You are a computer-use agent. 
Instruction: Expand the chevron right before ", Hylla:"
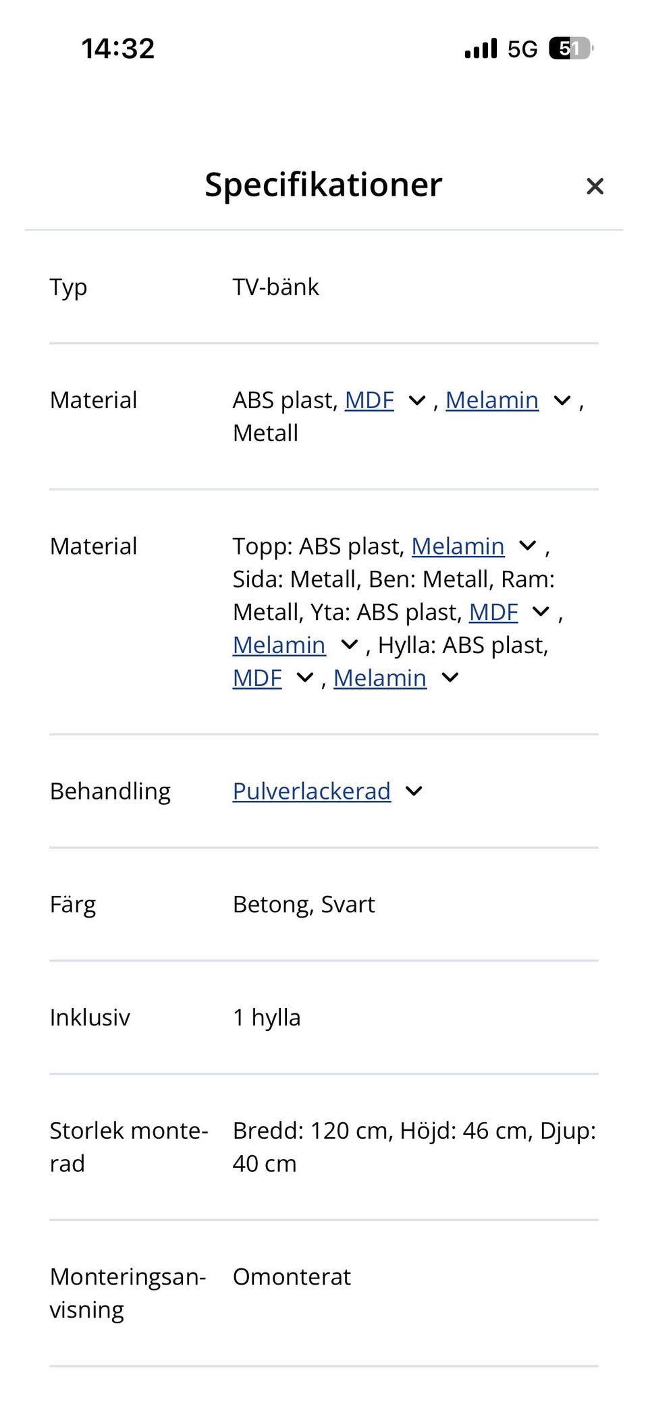pos(349,645)
